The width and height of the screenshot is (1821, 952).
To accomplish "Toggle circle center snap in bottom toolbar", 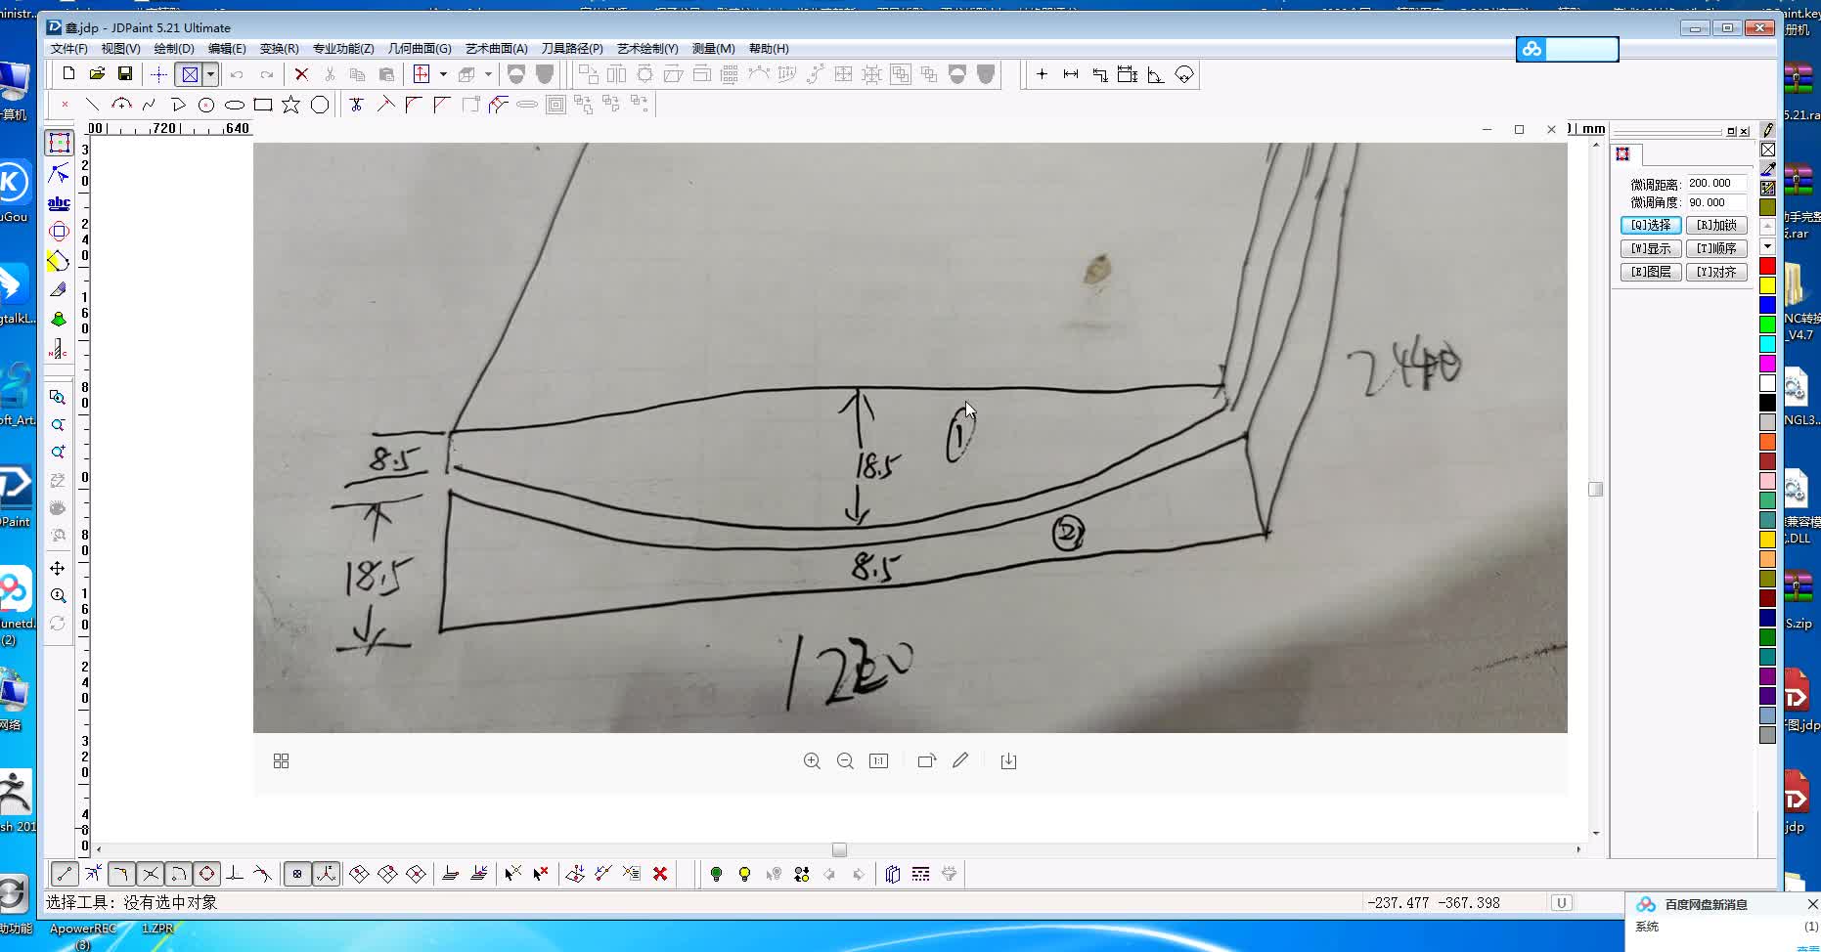I will click(206, 874).
